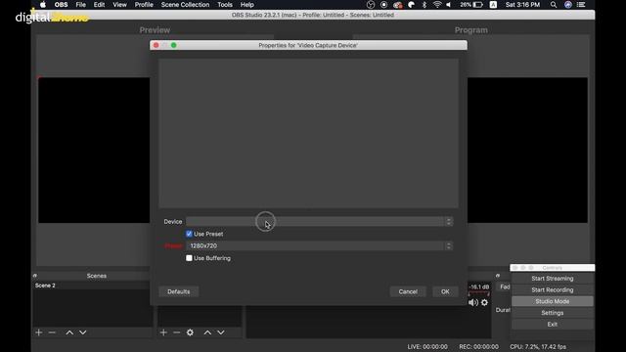Open Spotlight search in menu bar
This screenshot has width=626, height=352.
click(x=554, y=5)
